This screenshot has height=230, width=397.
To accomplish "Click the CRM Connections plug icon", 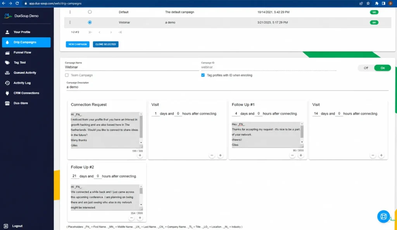I will (x=7, y=93).
